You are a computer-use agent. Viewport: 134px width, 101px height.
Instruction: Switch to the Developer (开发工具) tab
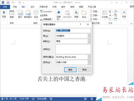pos(92,7)
